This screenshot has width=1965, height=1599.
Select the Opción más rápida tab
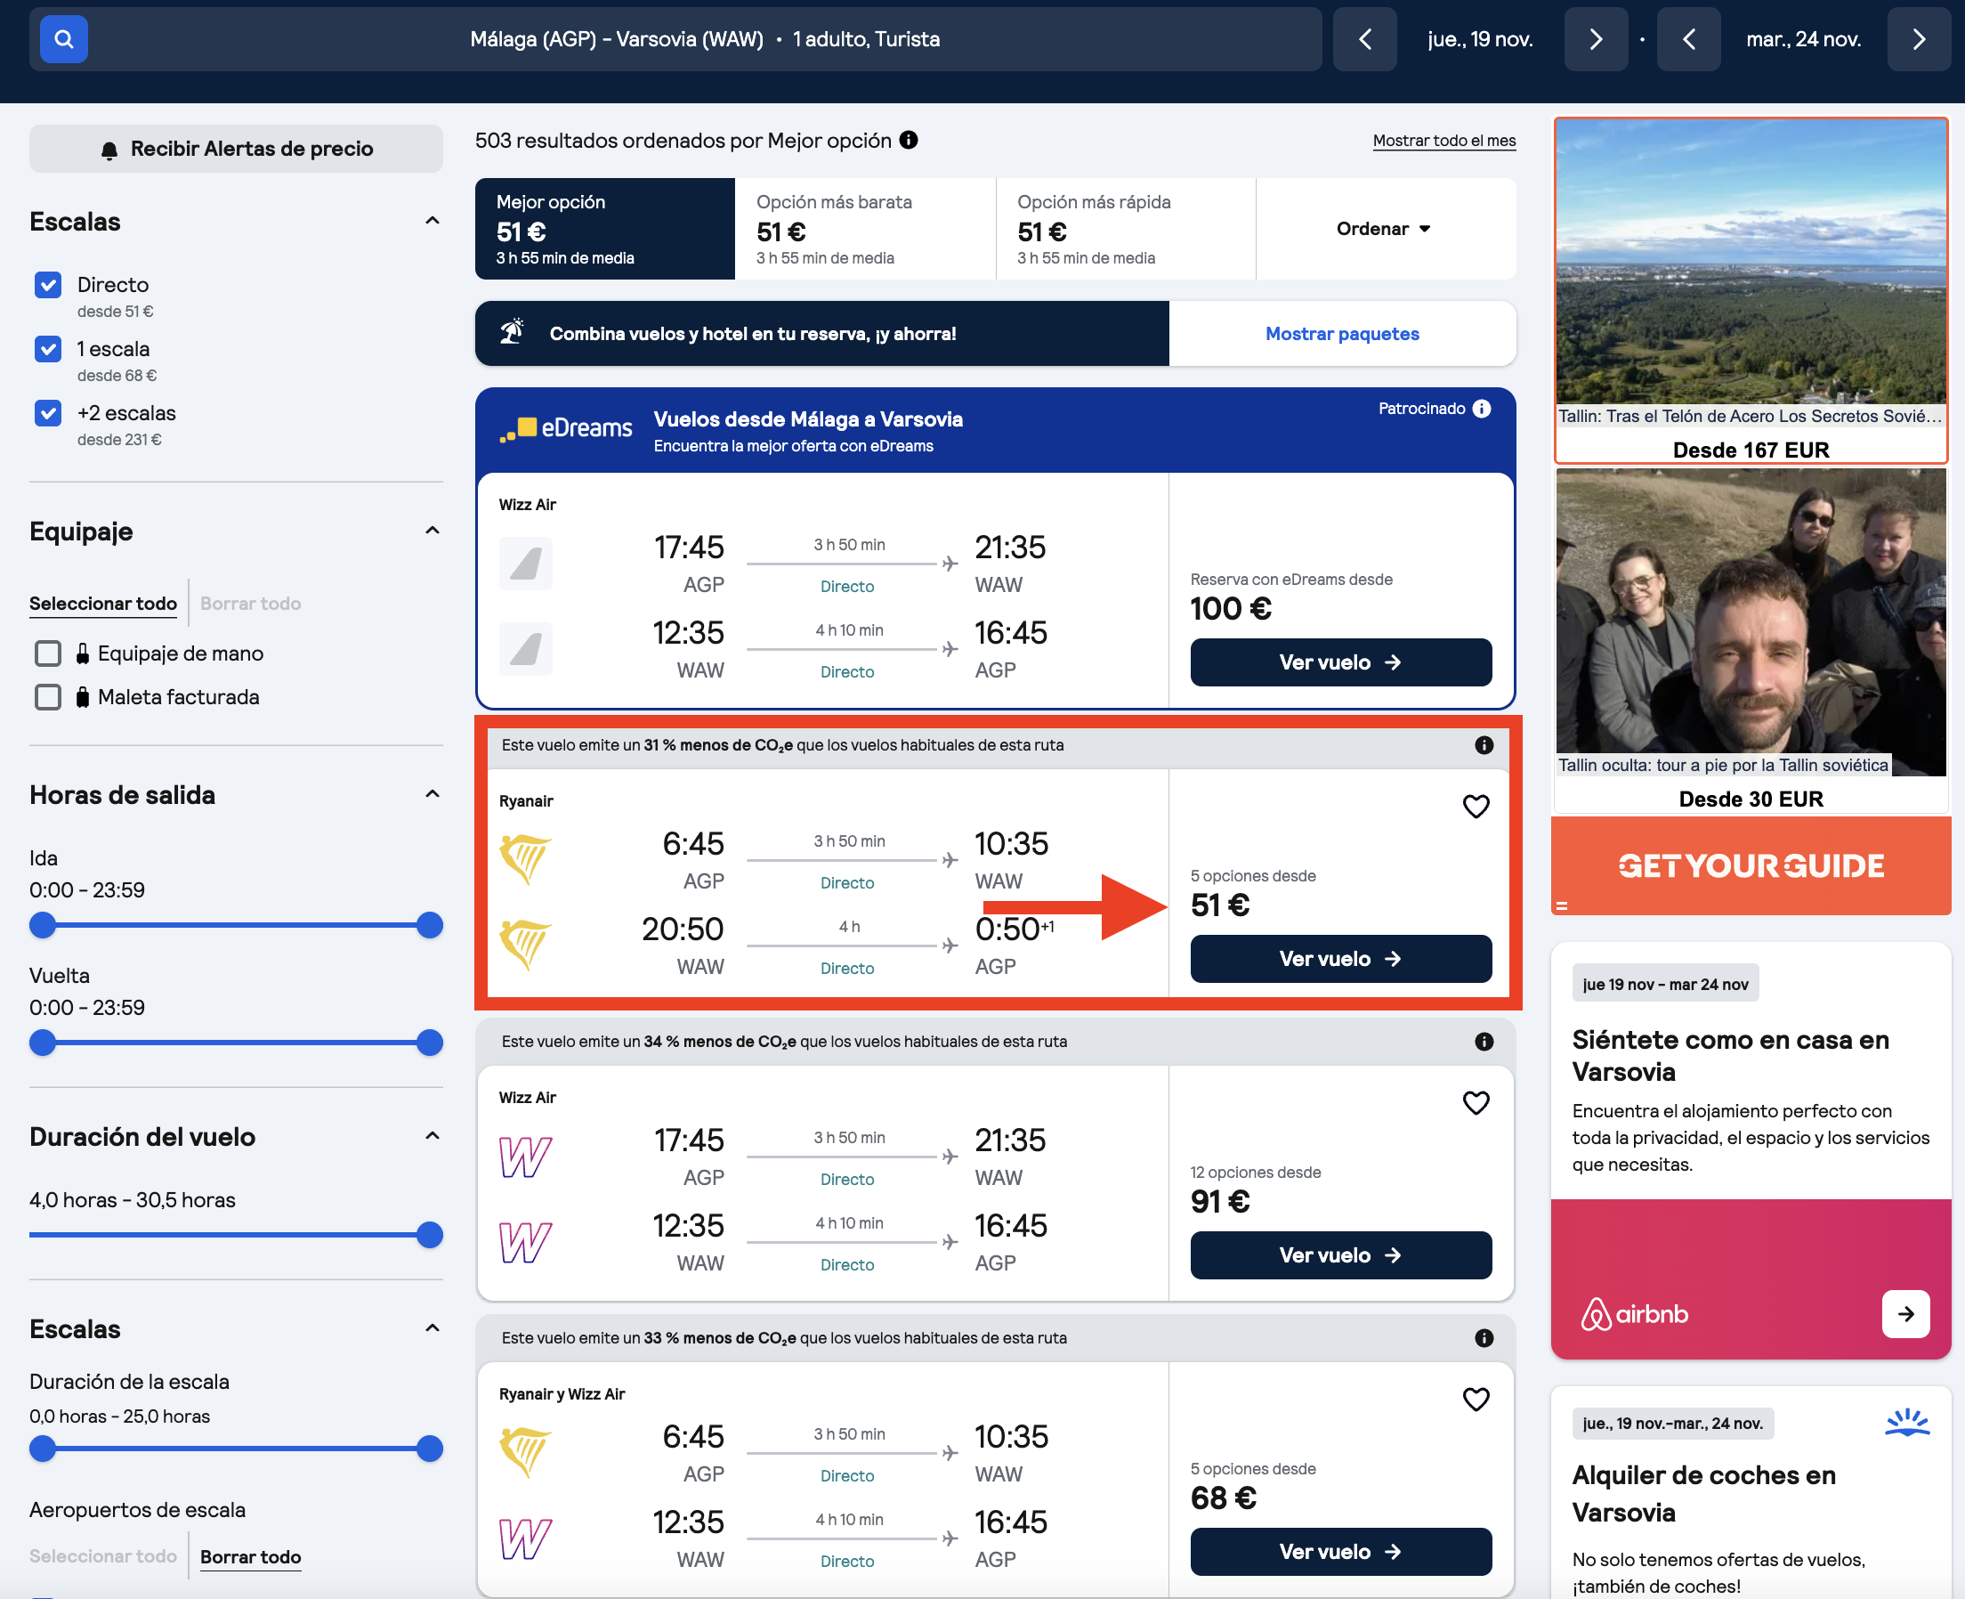pyautogui.click(x=1126, y=229)
